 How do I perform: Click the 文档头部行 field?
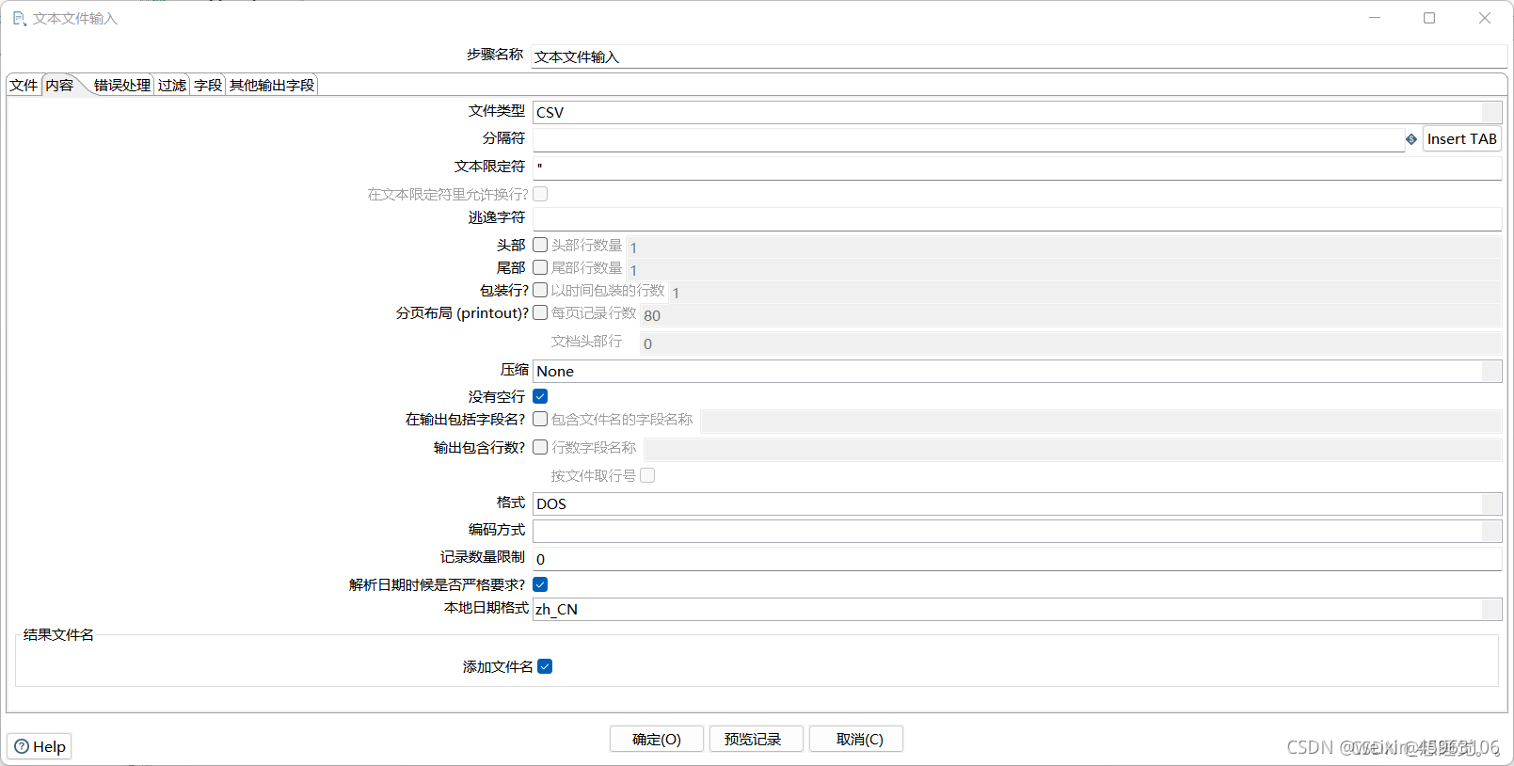tap(1071, 343)
